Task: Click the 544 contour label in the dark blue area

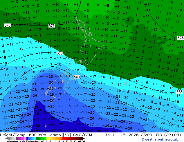Action: pos(38,110)
